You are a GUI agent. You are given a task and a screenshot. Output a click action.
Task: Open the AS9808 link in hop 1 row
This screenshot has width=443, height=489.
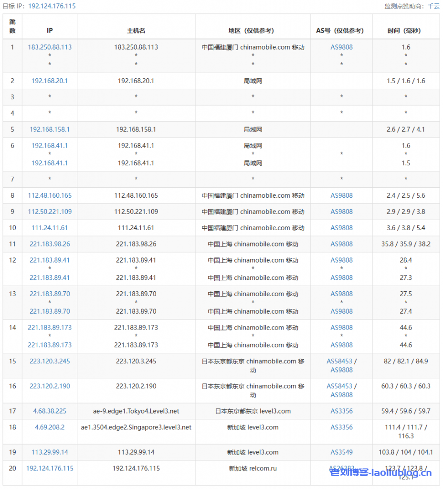(x=341, y=47)
